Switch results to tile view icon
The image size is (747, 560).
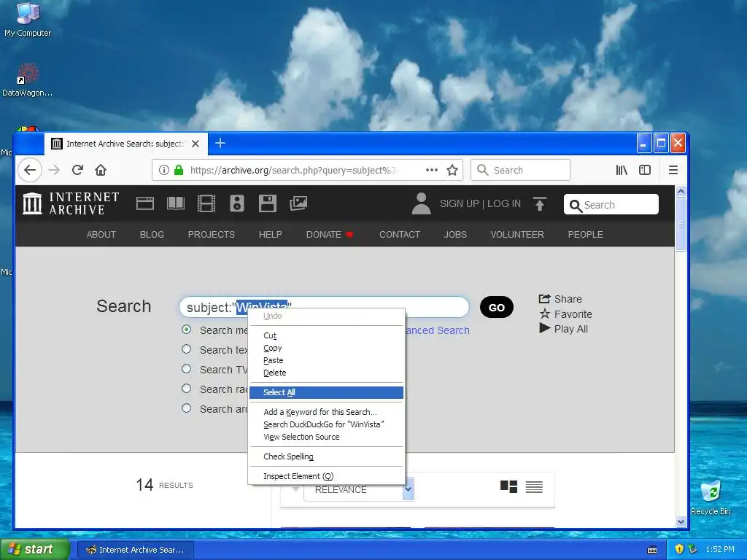tap(508, 486)
